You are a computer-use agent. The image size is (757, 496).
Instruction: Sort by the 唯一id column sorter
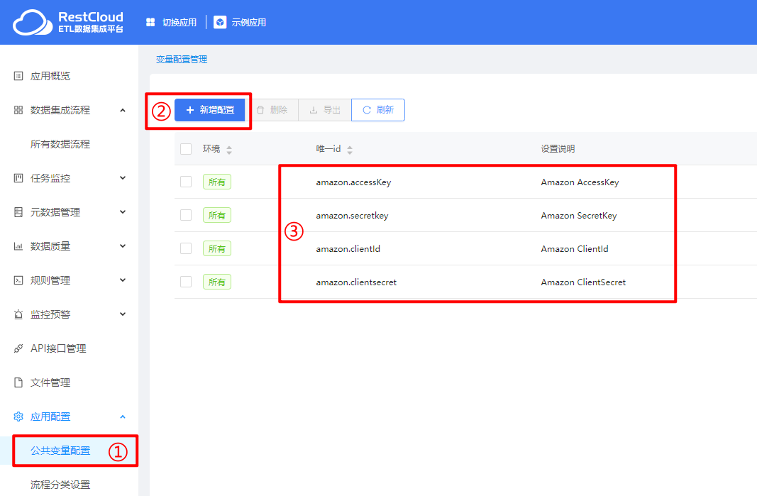350,149
